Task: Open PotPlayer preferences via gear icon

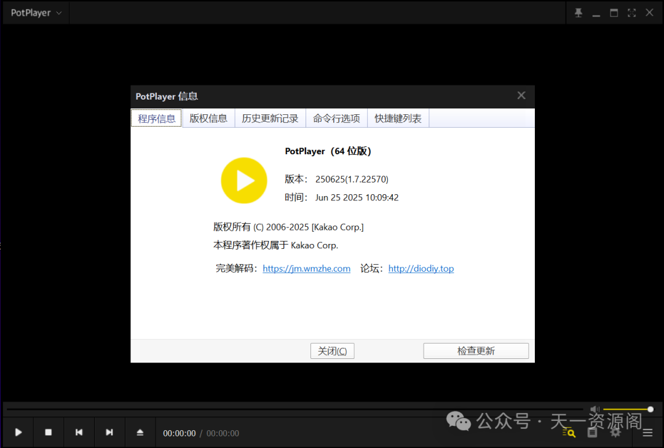Action: click(615, 432)
